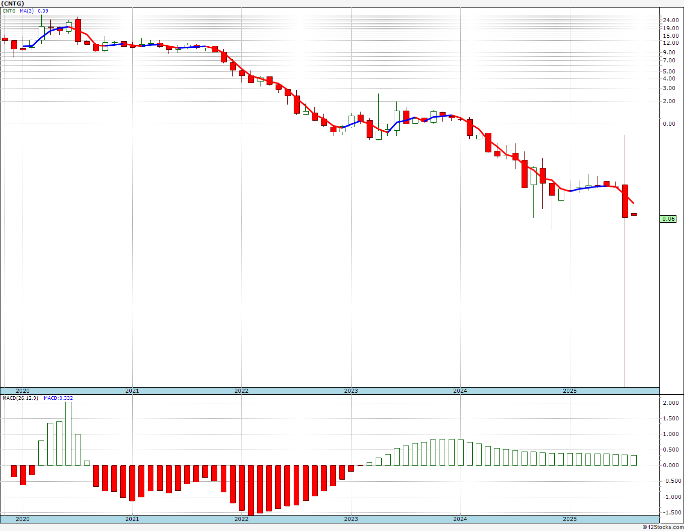This screenshot has height=531, width=684.
Task: Select the 0.500 MACD axis label
Action: click(671, 450)
